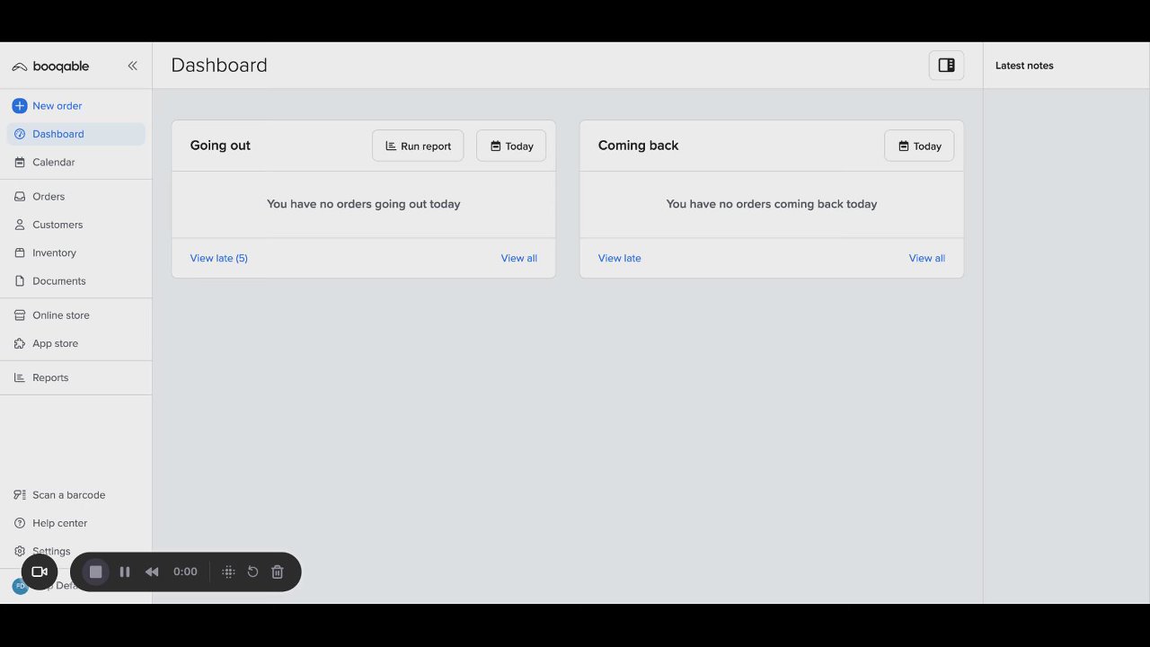This screenshot has height=647, width=1150.
Task: Click the Inventory bag icon
Action: 20,253
